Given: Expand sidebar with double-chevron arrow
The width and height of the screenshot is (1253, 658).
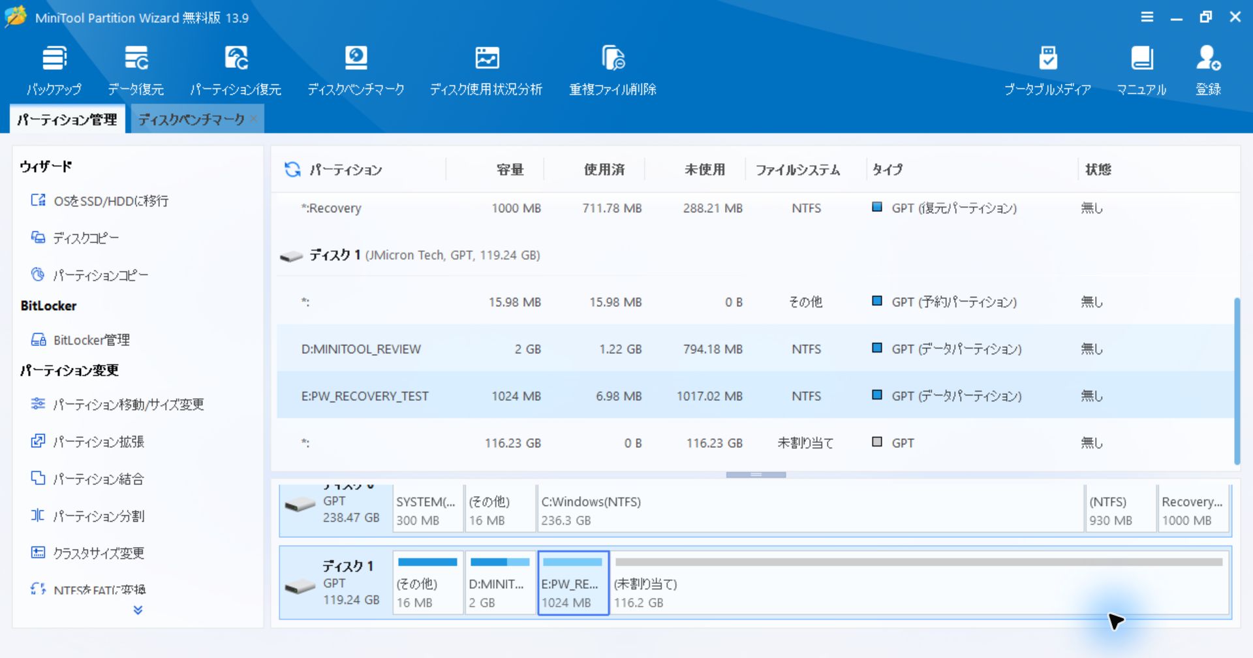Looking at the screenshot, I should coord(138,610).
